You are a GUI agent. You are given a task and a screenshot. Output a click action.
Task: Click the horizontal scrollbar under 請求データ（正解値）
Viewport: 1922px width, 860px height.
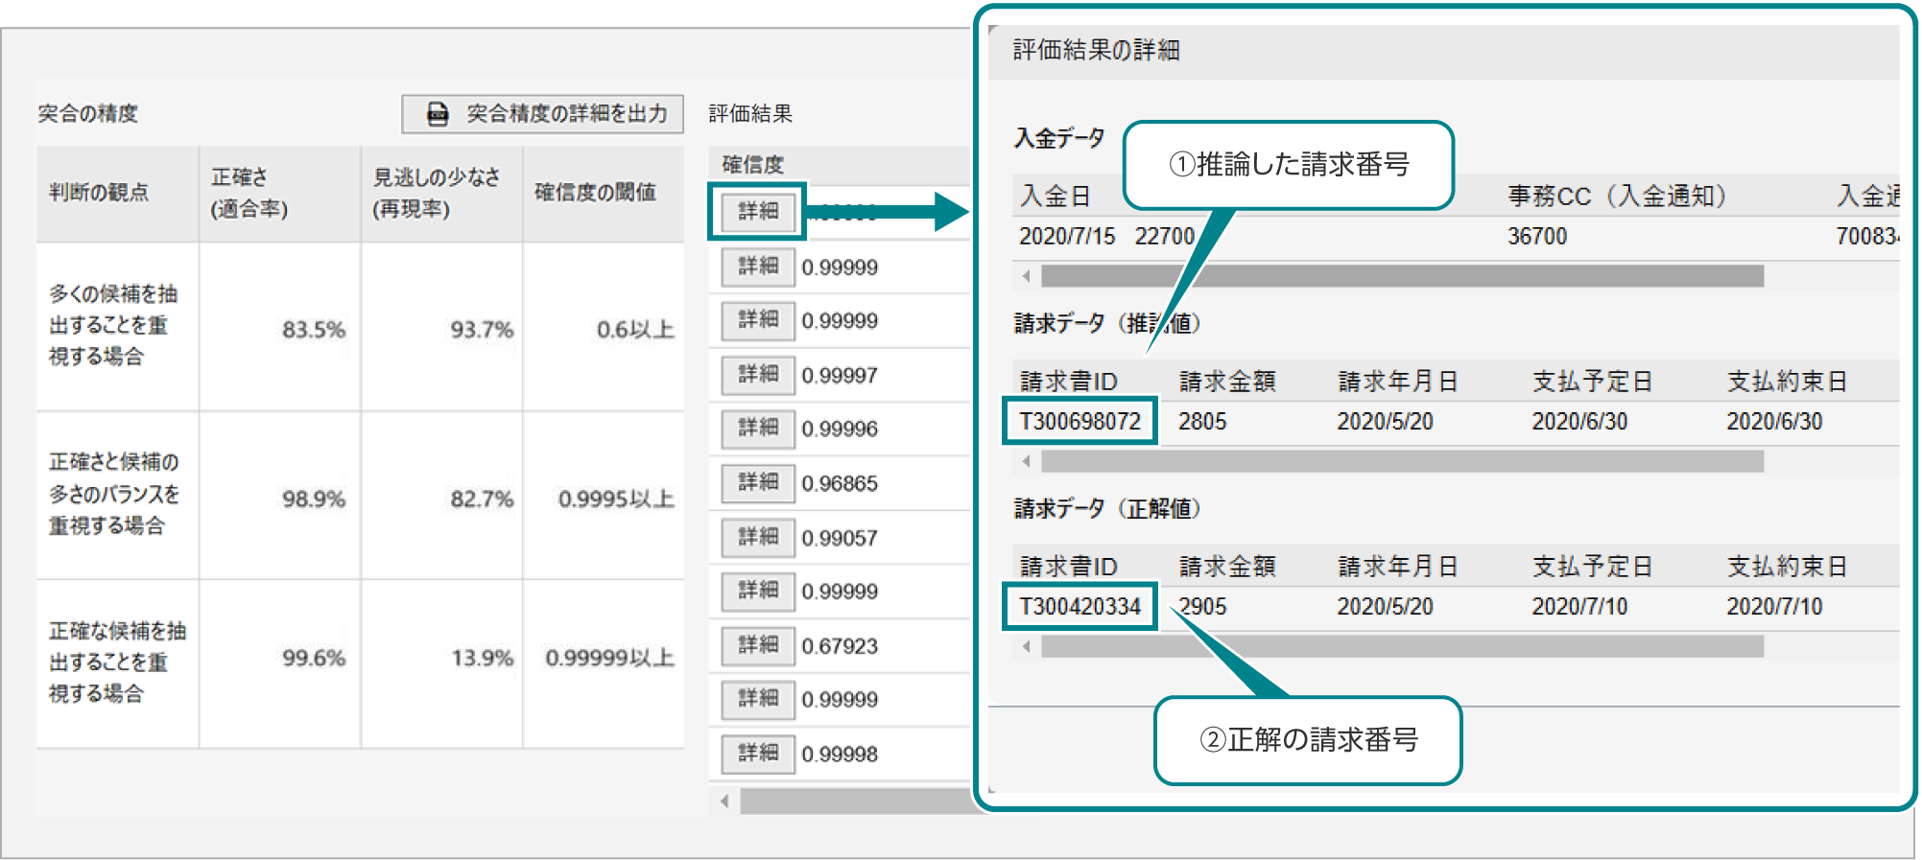point(1402,646)
